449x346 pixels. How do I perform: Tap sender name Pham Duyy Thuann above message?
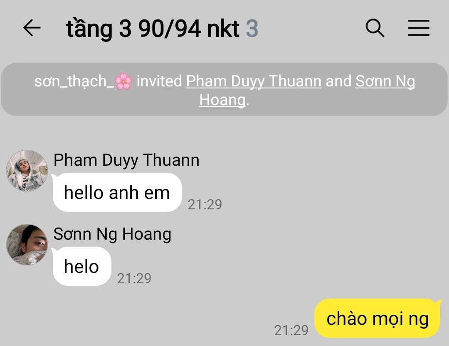126,160
